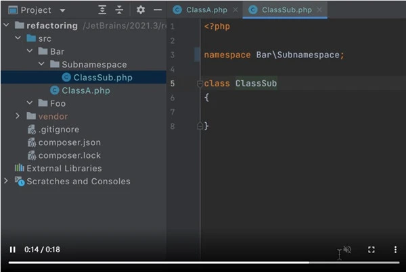The width and height of the screenshot is (406, 272).
Task: Collapse the Foo folder chevron
Action: click(x=30, y=103)
